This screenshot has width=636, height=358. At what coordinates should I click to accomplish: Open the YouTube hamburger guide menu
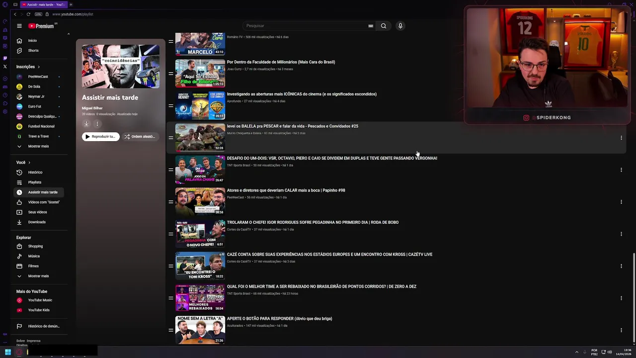point(19,26)
